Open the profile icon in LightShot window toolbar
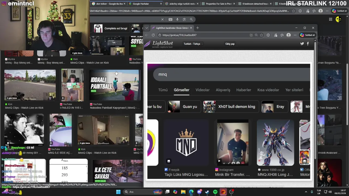 [x=288, y=35]
